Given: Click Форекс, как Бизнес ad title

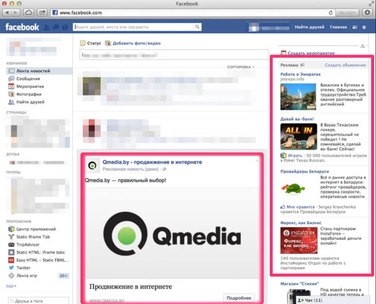Looking at the screenshot, I should 301,223.
